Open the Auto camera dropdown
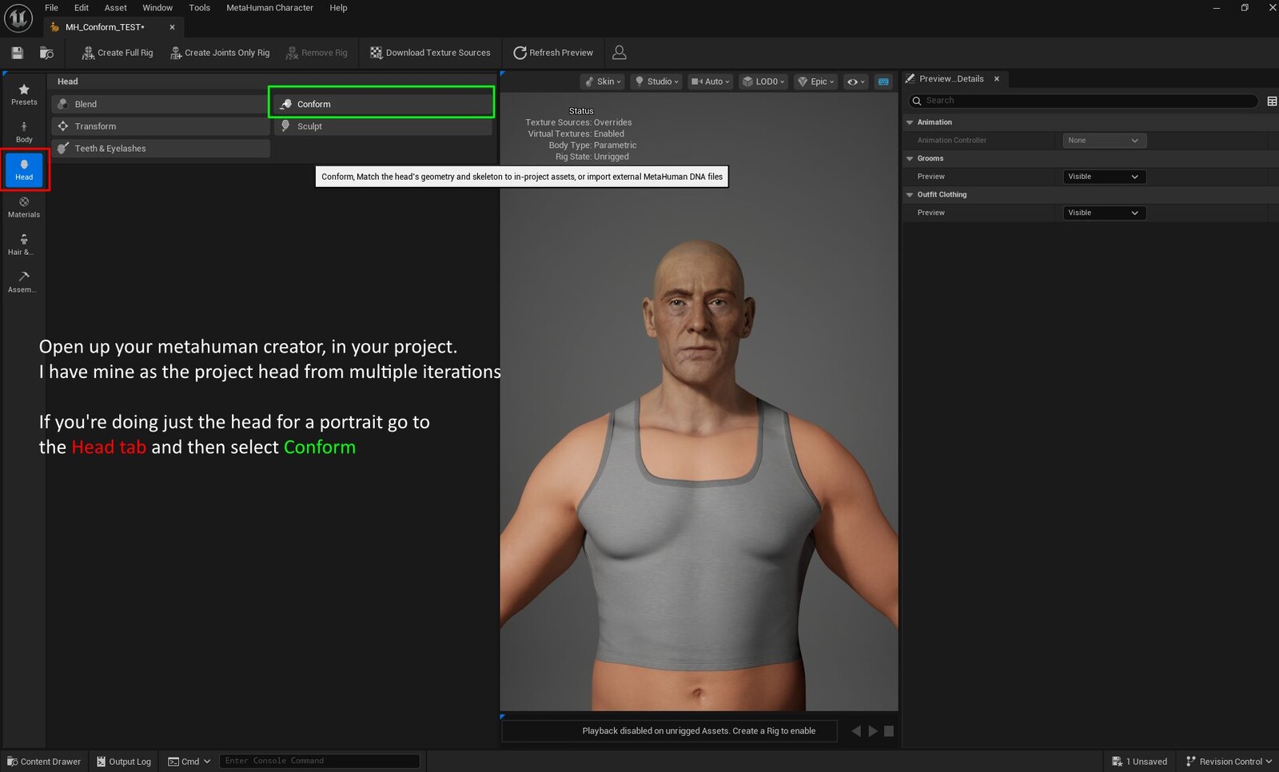The image size is (1279, 772). click(710, 82)
